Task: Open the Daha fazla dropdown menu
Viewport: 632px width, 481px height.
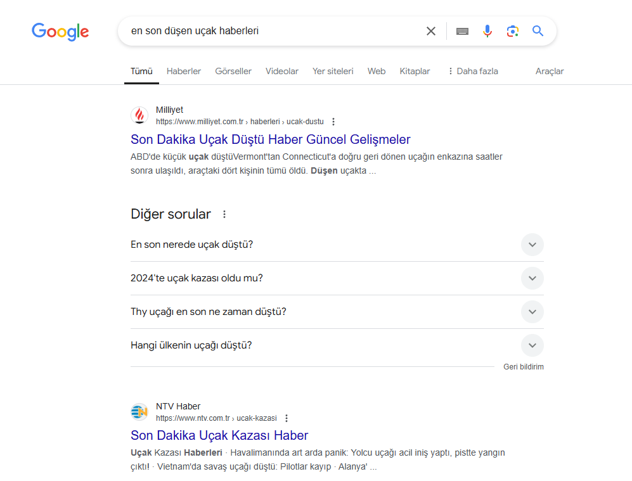Action: 473,72
